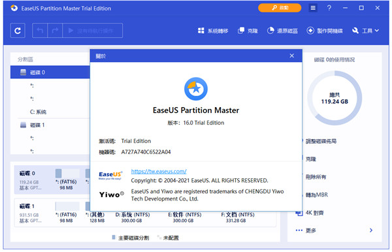392x252 pixels.
Task: Close the 關於 about dialog
Action: (291, 55)
